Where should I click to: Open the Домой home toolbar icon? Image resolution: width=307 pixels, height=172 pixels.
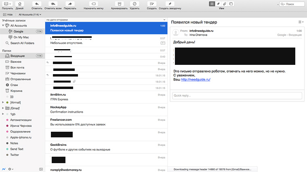[19, 4]
